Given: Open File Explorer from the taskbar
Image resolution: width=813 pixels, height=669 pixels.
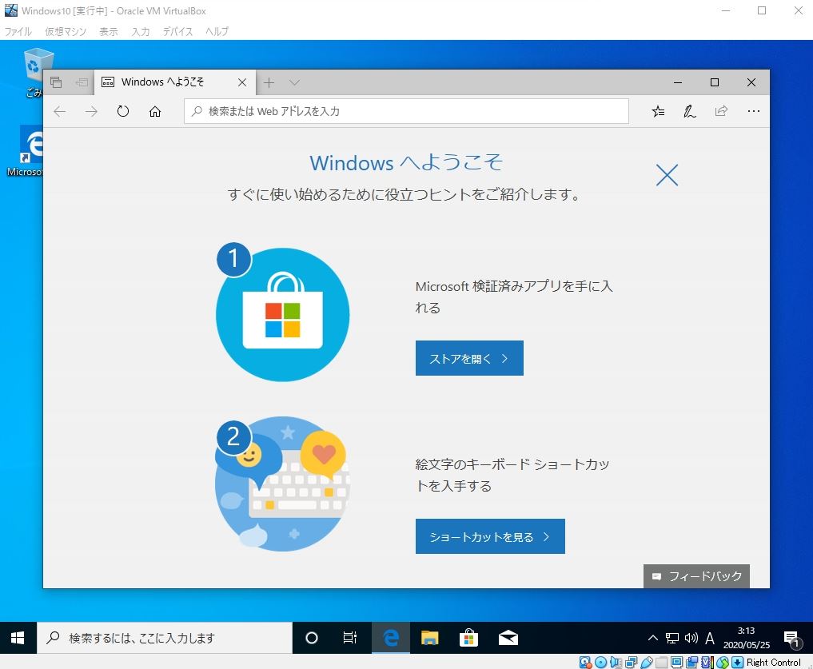Looking at the screenshot, I should pos(430,638).
